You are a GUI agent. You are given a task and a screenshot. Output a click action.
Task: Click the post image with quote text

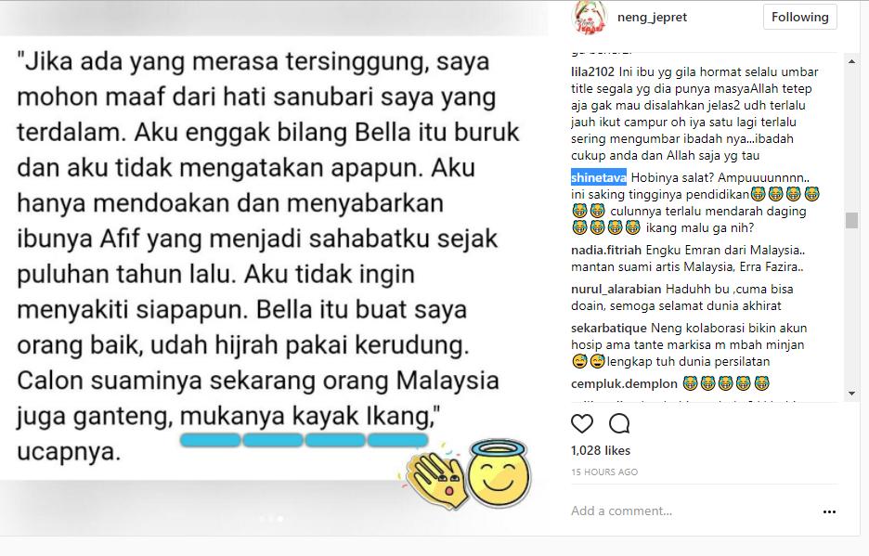pos(274,266)
